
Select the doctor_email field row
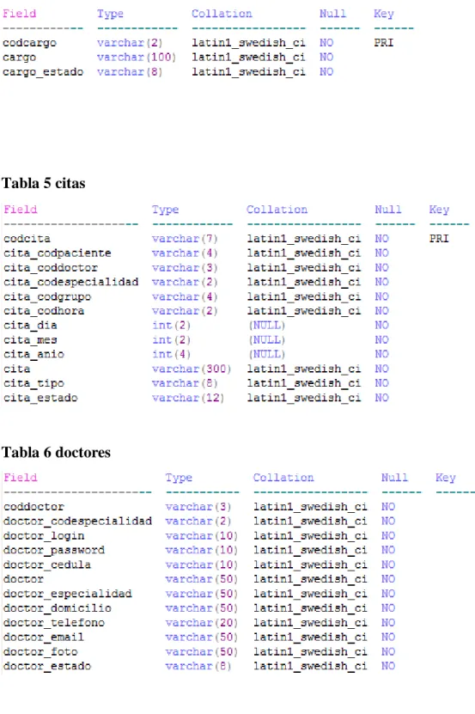tap(199, 637)
